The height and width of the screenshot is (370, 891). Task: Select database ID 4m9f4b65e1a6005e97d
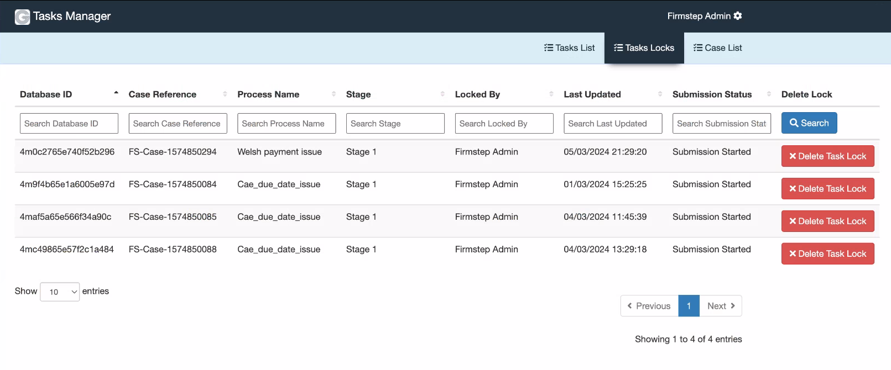point(67,184)
